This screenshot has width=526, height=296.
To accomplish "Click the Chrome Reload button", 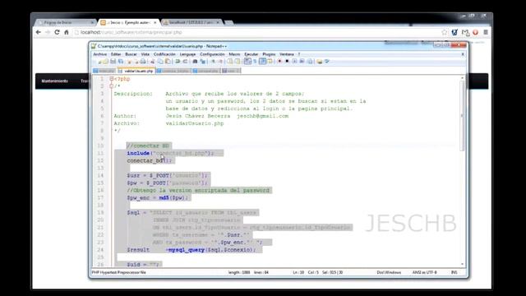I will click(x=57, y=32).
